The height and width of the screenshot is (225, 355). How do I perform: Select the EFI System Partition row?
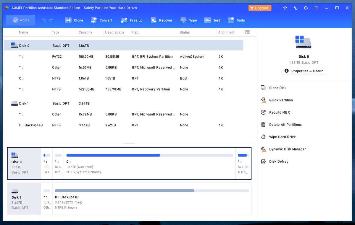124,56
